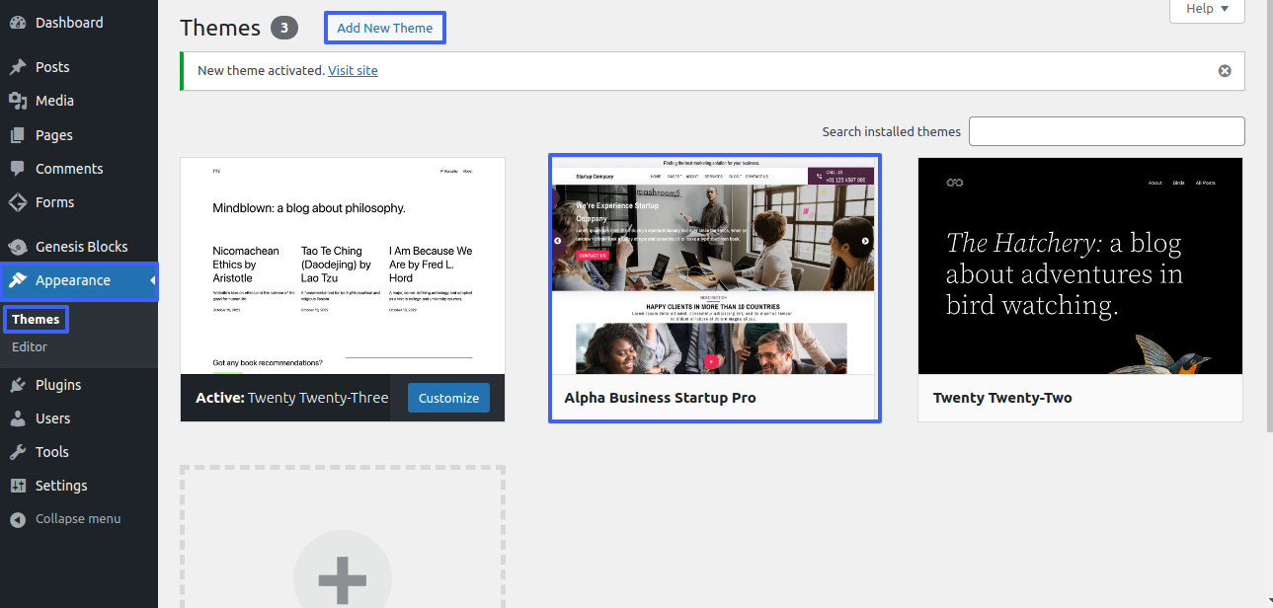The width and height of the screenshot is (1273, 608).
Task: Click the 'Alpha Business Startup Pro' theme name
Action: (x=661, y=398)
